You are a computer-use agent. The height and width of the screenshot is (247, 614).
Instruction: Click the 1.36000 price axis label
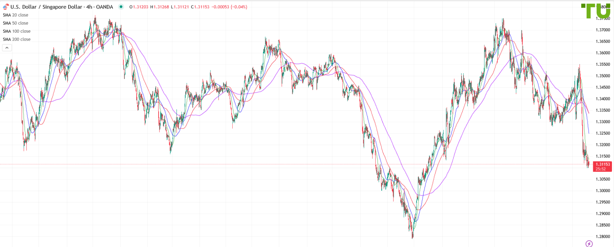pyautogui.click(x=603, y=53)
